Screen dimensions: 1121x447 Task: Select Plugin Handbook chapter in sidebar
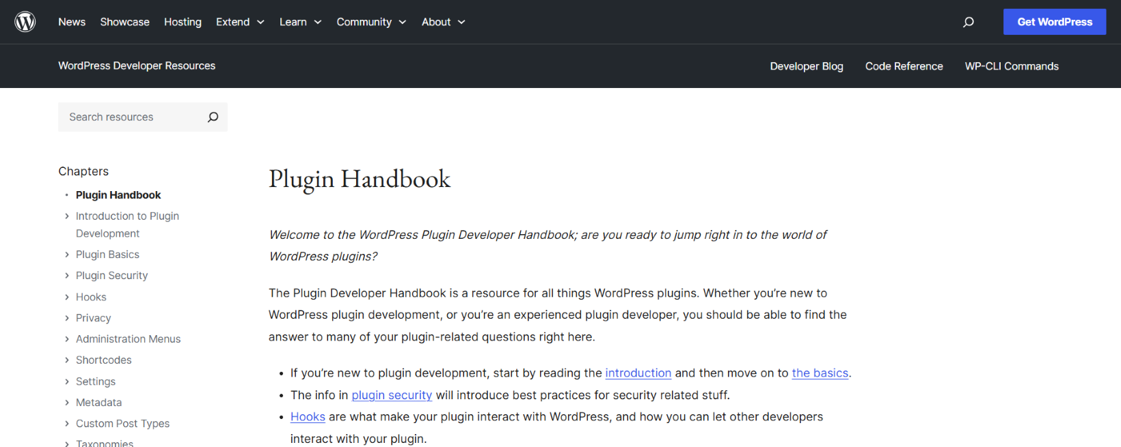point(118,195)
